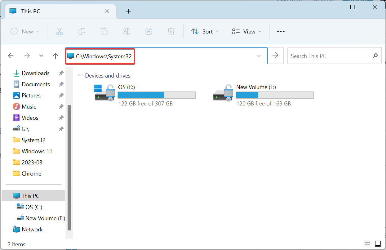Viewport: 386px width, 250px height.
Task: Click the Paste clipboard icon
Action: pos(104,31)
